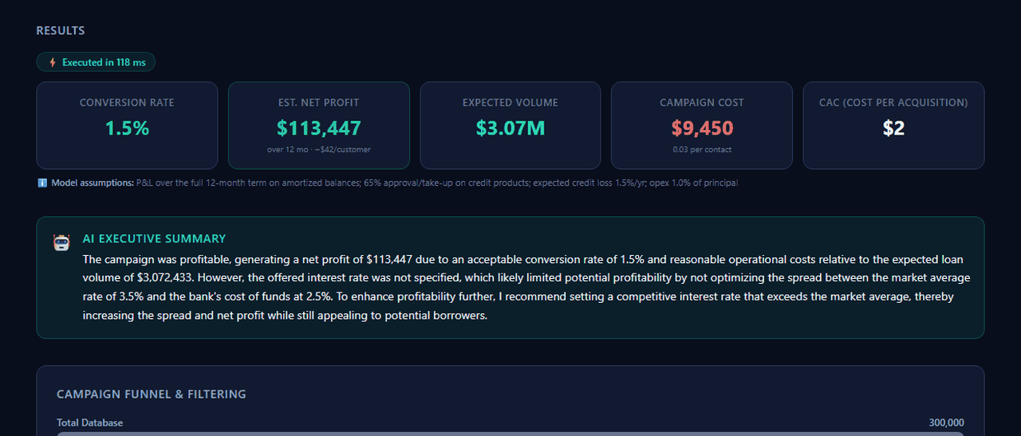Click the "Executed in 118 ms" badge

coord(96,62)
